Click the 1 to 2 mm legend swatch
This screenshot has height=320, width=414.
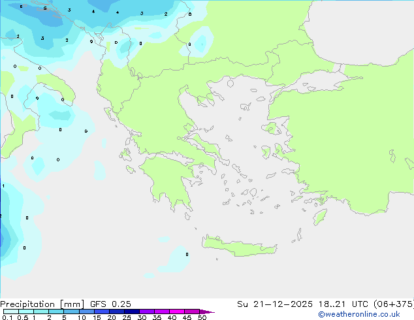pyautogui.click(x=41, y=312)
